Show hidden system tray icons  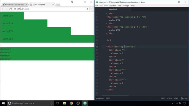(x=173, y=103)
